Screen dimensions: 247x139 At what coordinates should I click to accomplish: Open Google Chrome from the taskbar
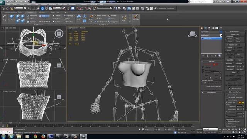35,136
